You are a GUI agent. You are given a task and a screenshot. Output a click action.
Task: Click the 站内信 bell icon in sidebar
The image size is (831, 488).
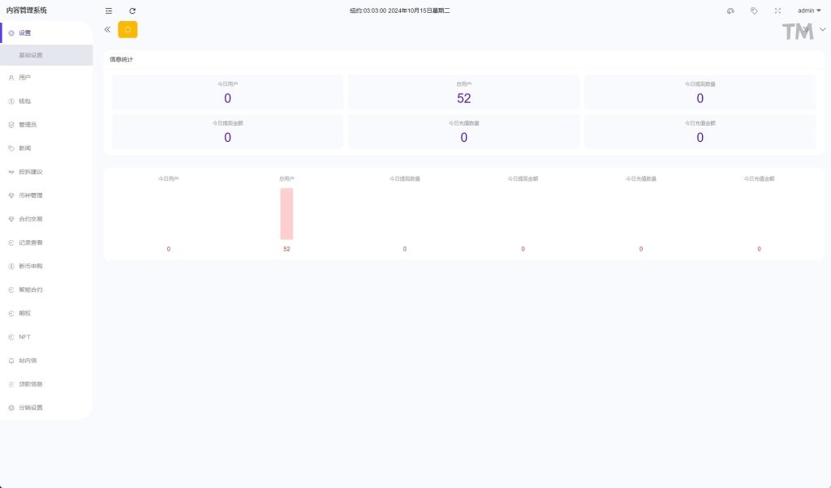point(11,360)
